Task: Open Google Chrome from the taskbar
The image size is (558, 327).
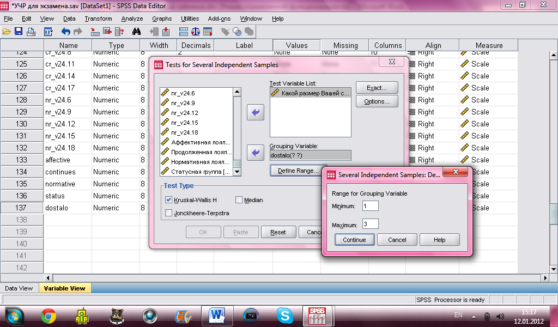Action: click(x=48, y=316)
